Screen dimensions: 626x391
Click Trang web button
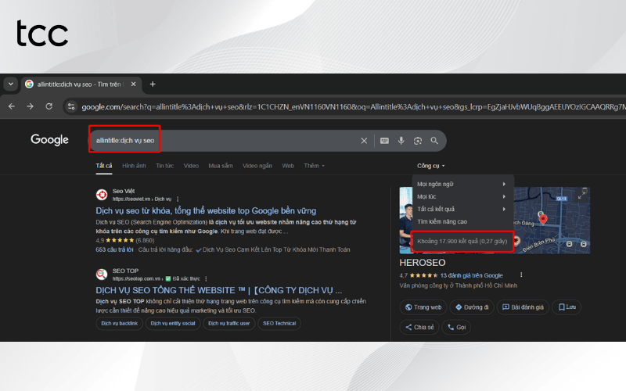pos(423,307)
